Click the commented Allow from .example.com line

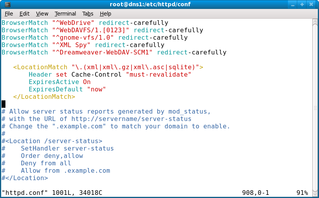coord(65,171)
